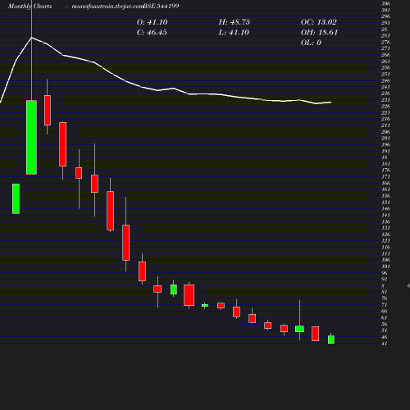Click the 131 price axis label
Image resolution: width=410 pixels, height=410 pixels.
pyautogui.click(x=385, y=228)
